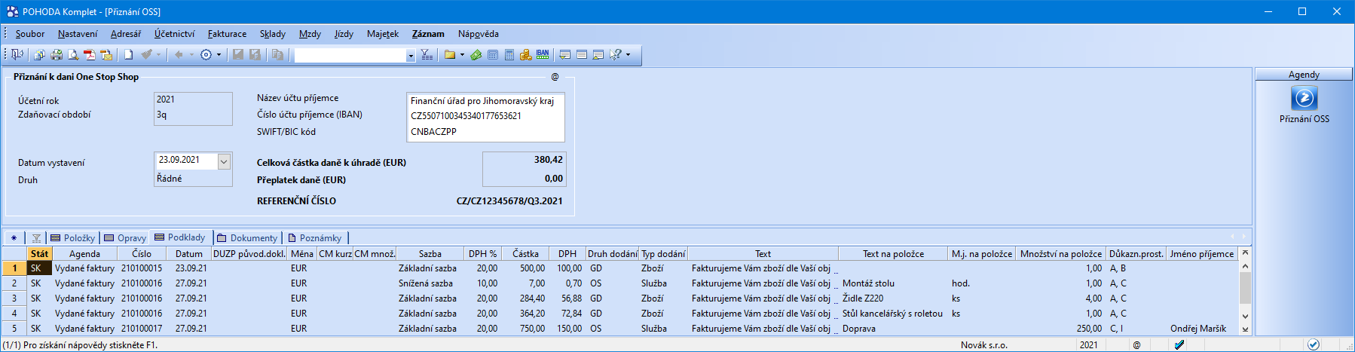Open the Fakturace menu
This screenshot has height=352, width=1355.
(227, 34)
